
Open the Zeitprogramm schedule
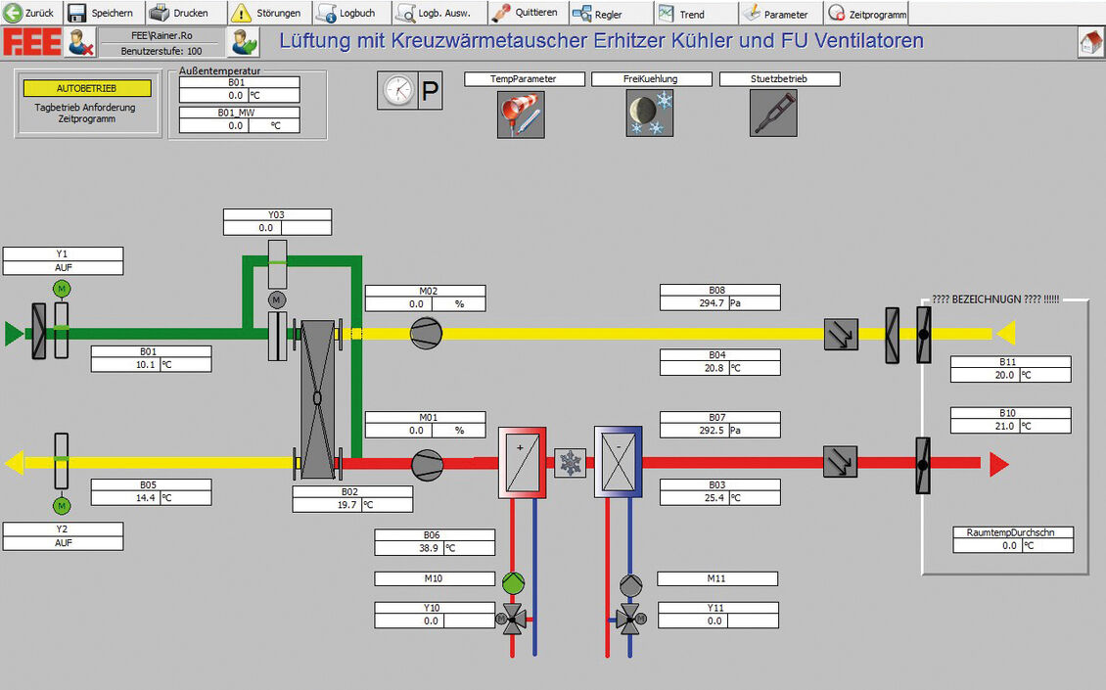866,13
